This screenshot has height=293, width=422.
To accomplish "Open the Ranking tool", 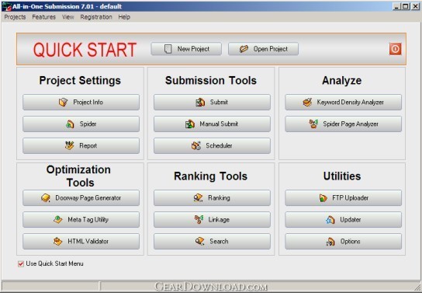I will tap(212, 198).
